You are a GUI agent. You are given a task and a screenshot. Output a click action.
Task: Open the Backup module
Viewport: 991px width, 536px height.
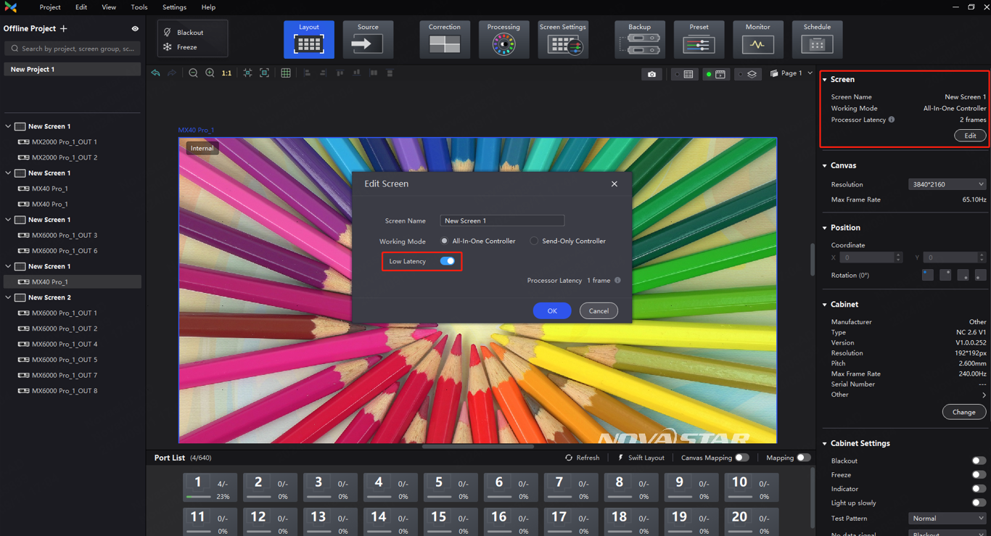point(639,39)
